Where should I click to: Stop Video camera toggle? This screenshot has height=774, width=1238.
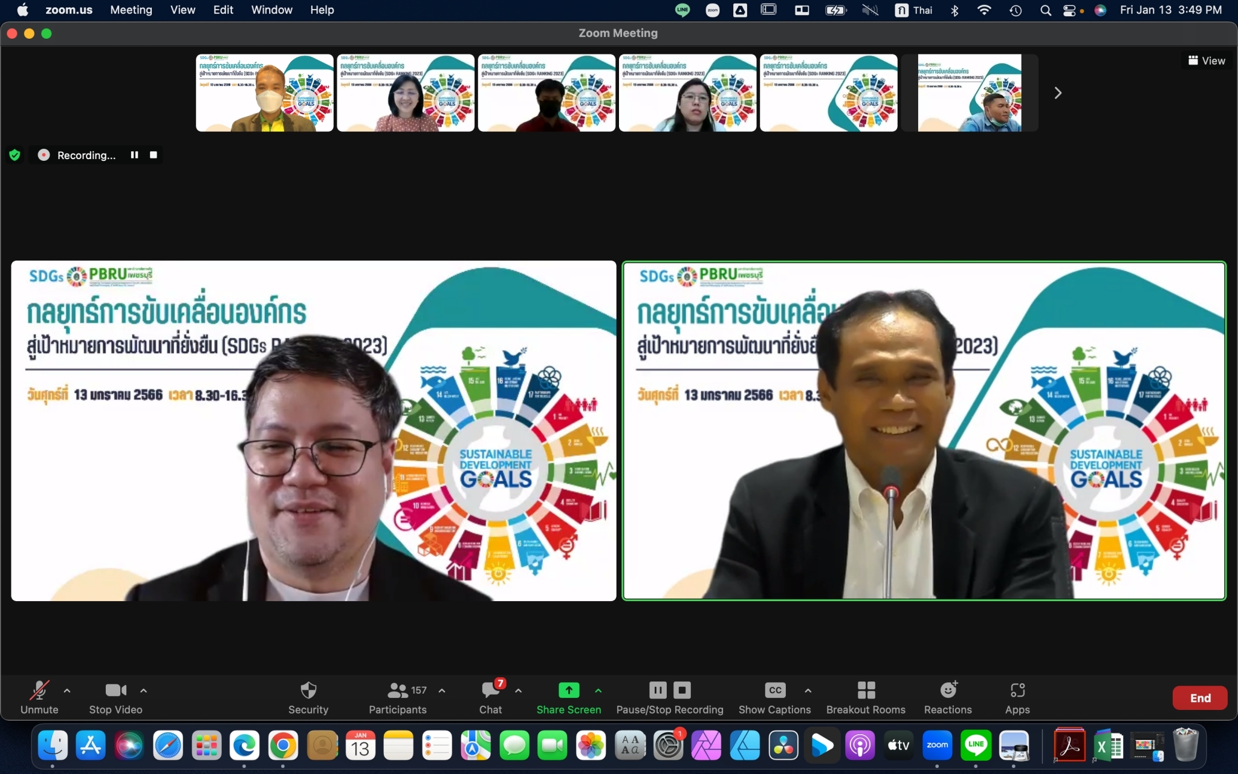pos(115,691)
